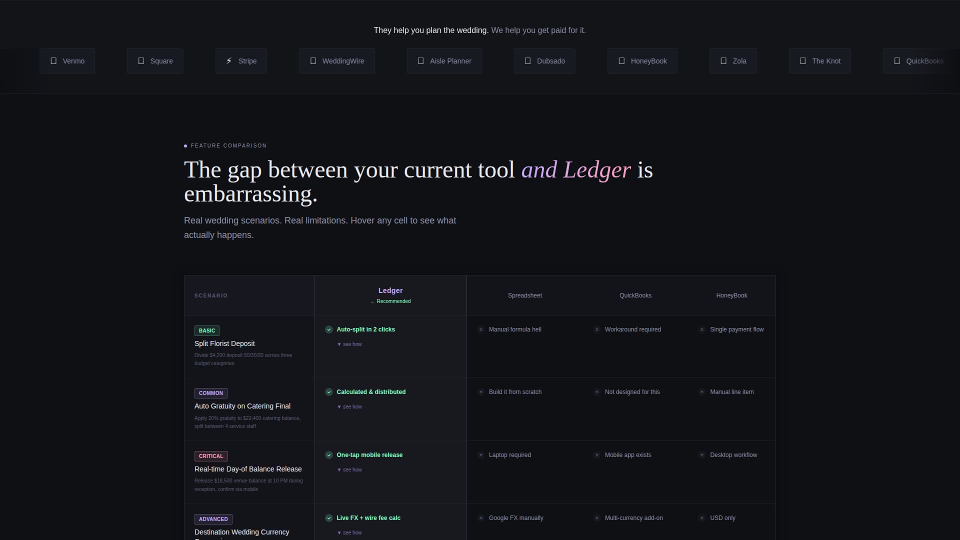Expand 'see how' under Auto-split in 2 clicks

point(349,344)
